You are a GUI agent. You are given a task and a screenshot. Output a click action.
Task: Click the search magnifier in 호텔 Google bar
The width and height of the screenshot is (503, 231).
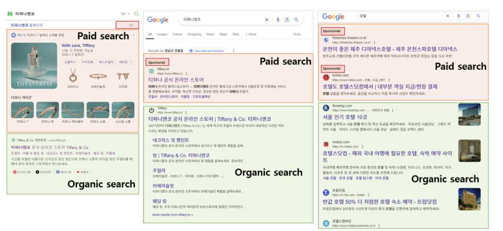pos(478,16)
